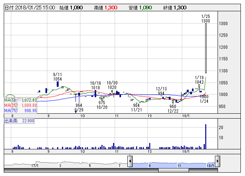Select the MA(25) legend entry
Screen dimensions: 245x176
coord(20,105)
